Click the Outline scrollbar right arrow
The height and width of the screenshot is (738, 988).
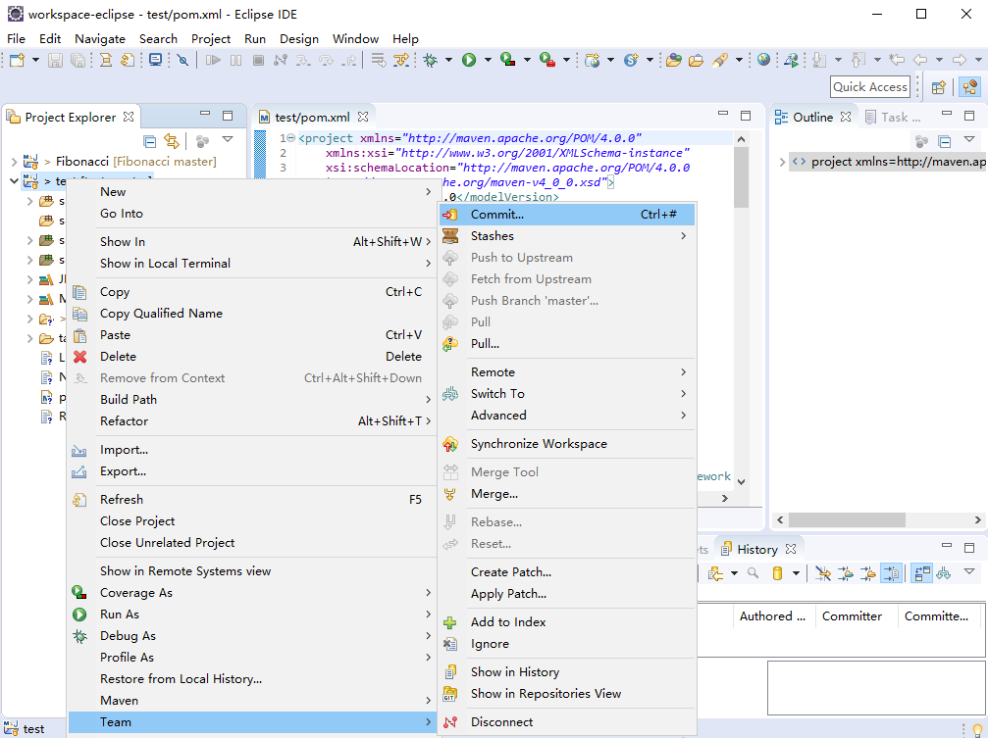pyautogui.click(x=977, y=520)
